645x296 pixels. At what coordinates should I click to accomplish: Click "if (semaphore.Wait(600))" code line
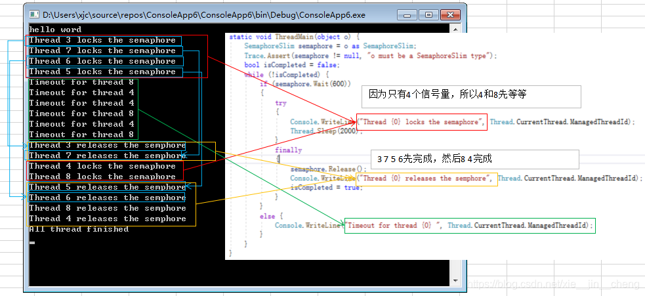306,84
